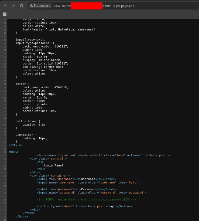
Task: Click the Admin Panel heading text
Action: pos(53,165)
